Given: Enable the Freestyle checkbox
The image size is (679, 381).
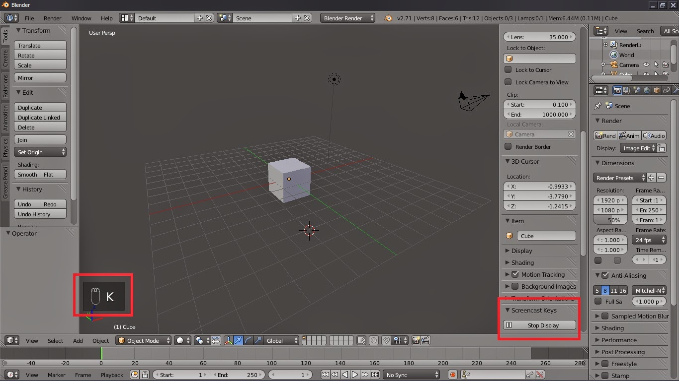Looking at the screenshot, I should 605,364.
